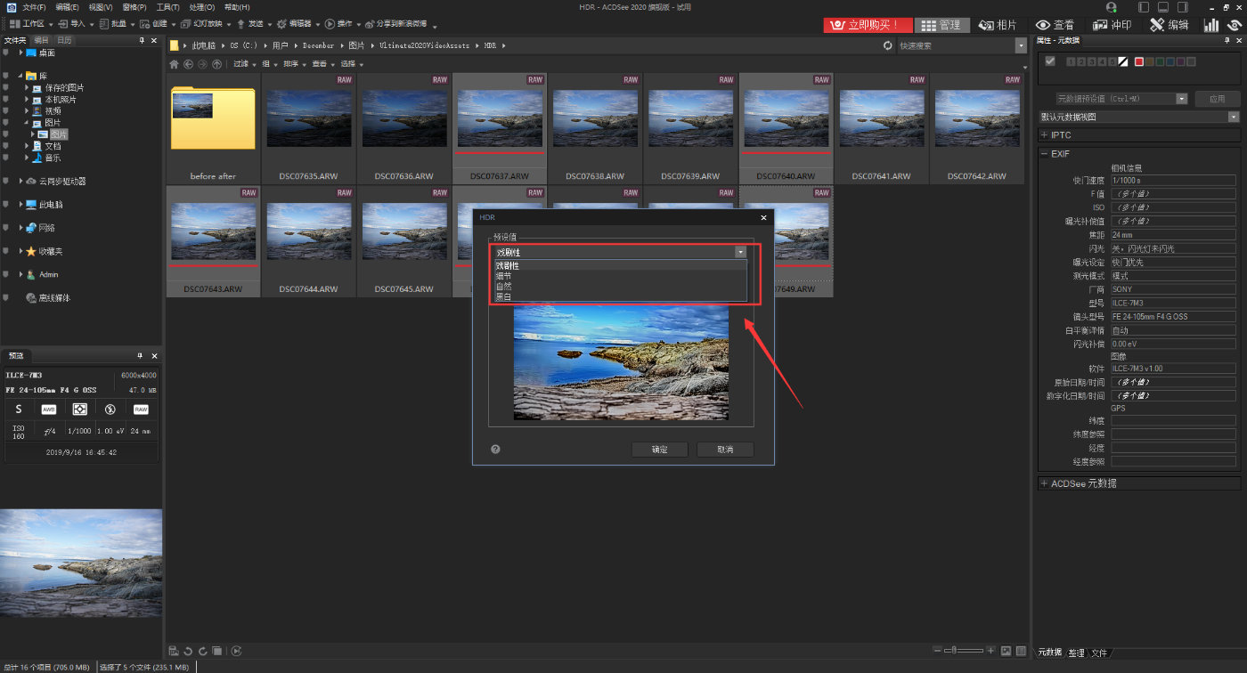Apply the red color label swatch
The width and height of the screenshot is (1247, 673).
pyautogui.click(x=1138, y=61)
